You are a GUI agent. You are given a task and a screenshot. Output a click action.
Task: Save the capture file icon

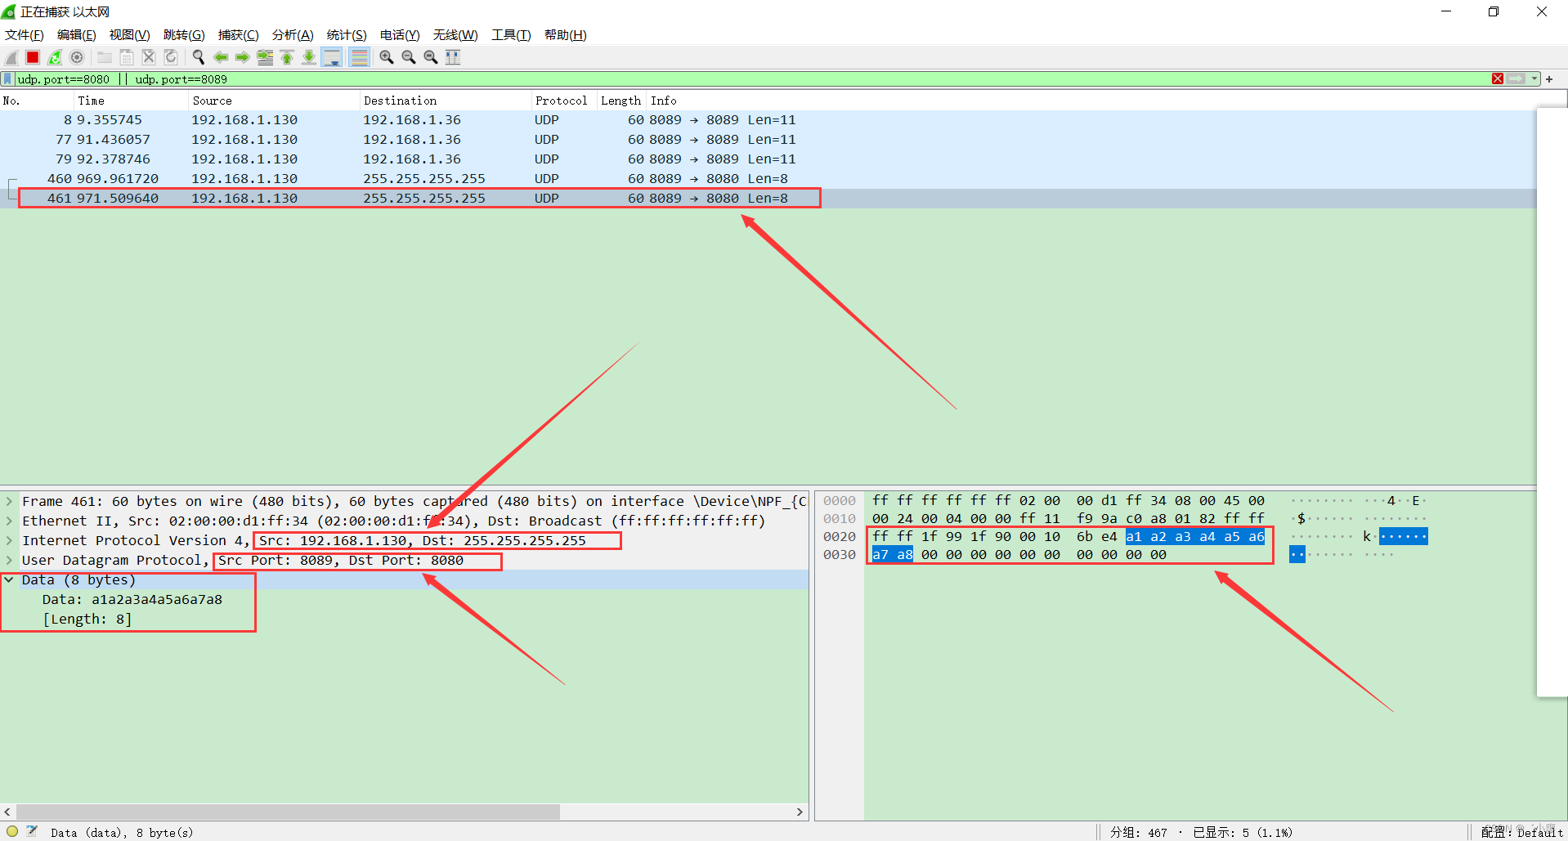pyautogui.click(x=127, y=57)
